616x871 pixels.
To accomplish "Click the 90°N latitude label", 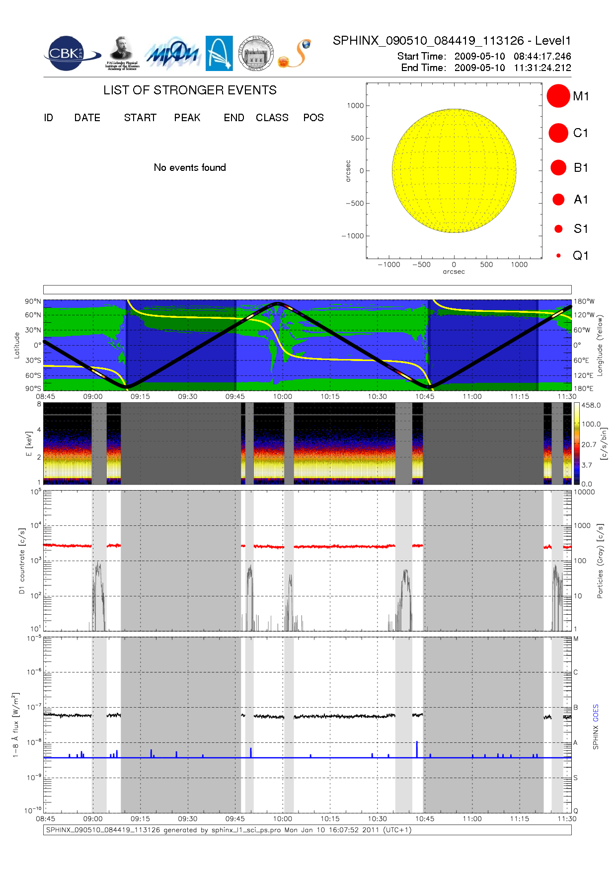I will pyautogui.click(x=33, y=301).
